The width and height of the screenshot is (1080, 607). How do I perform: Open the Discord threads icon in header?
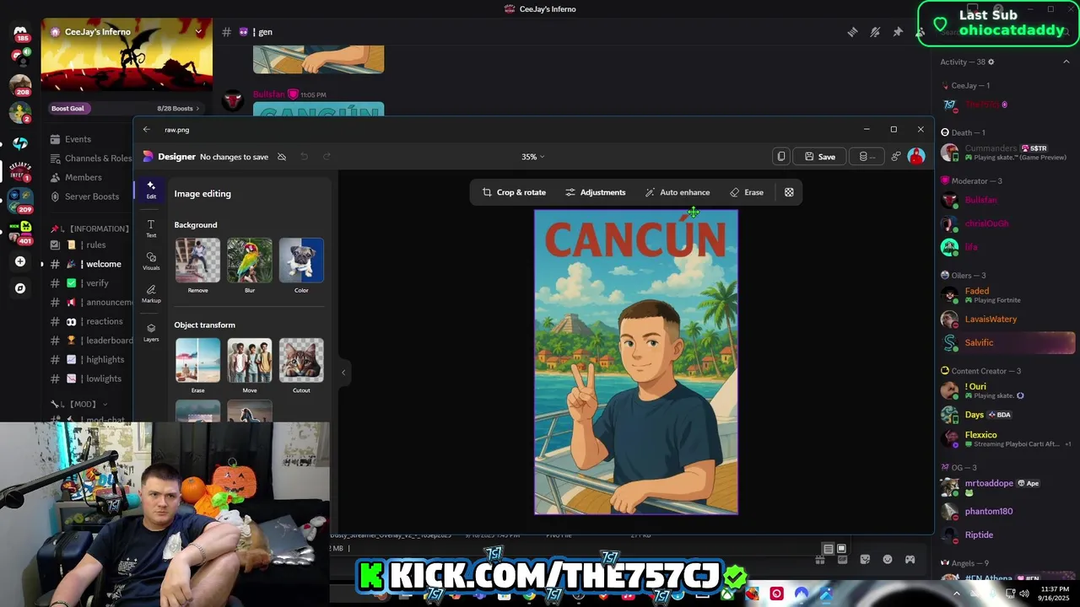pyautogui.click(x=853, y=32)
